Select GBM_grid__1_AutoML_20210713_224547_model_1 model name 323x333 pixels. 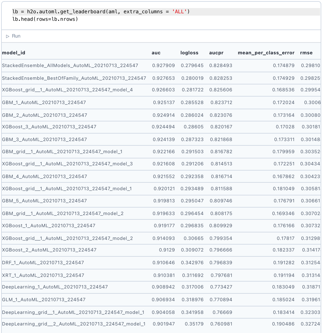pyautogui.click(x=62, y=152)
